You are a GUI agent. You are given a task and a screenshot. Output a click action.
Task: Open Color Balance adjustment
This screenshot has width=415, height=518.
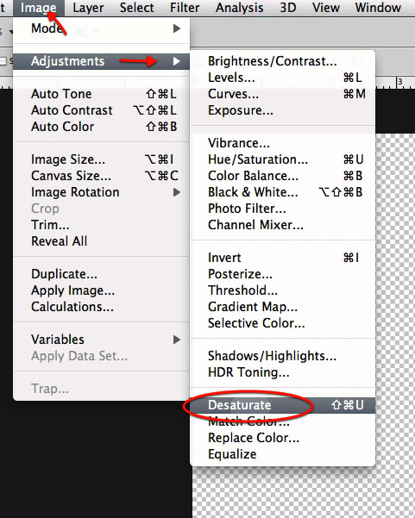[283, 176]
